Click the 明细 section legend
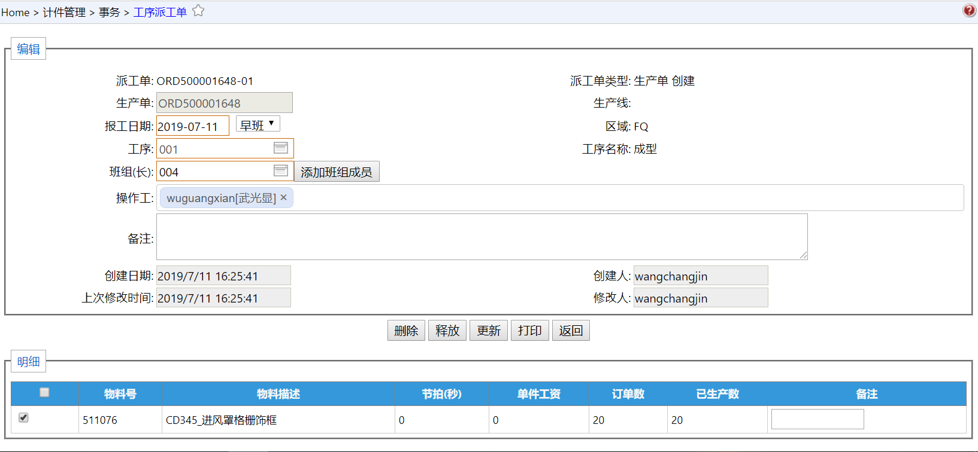 28,362
